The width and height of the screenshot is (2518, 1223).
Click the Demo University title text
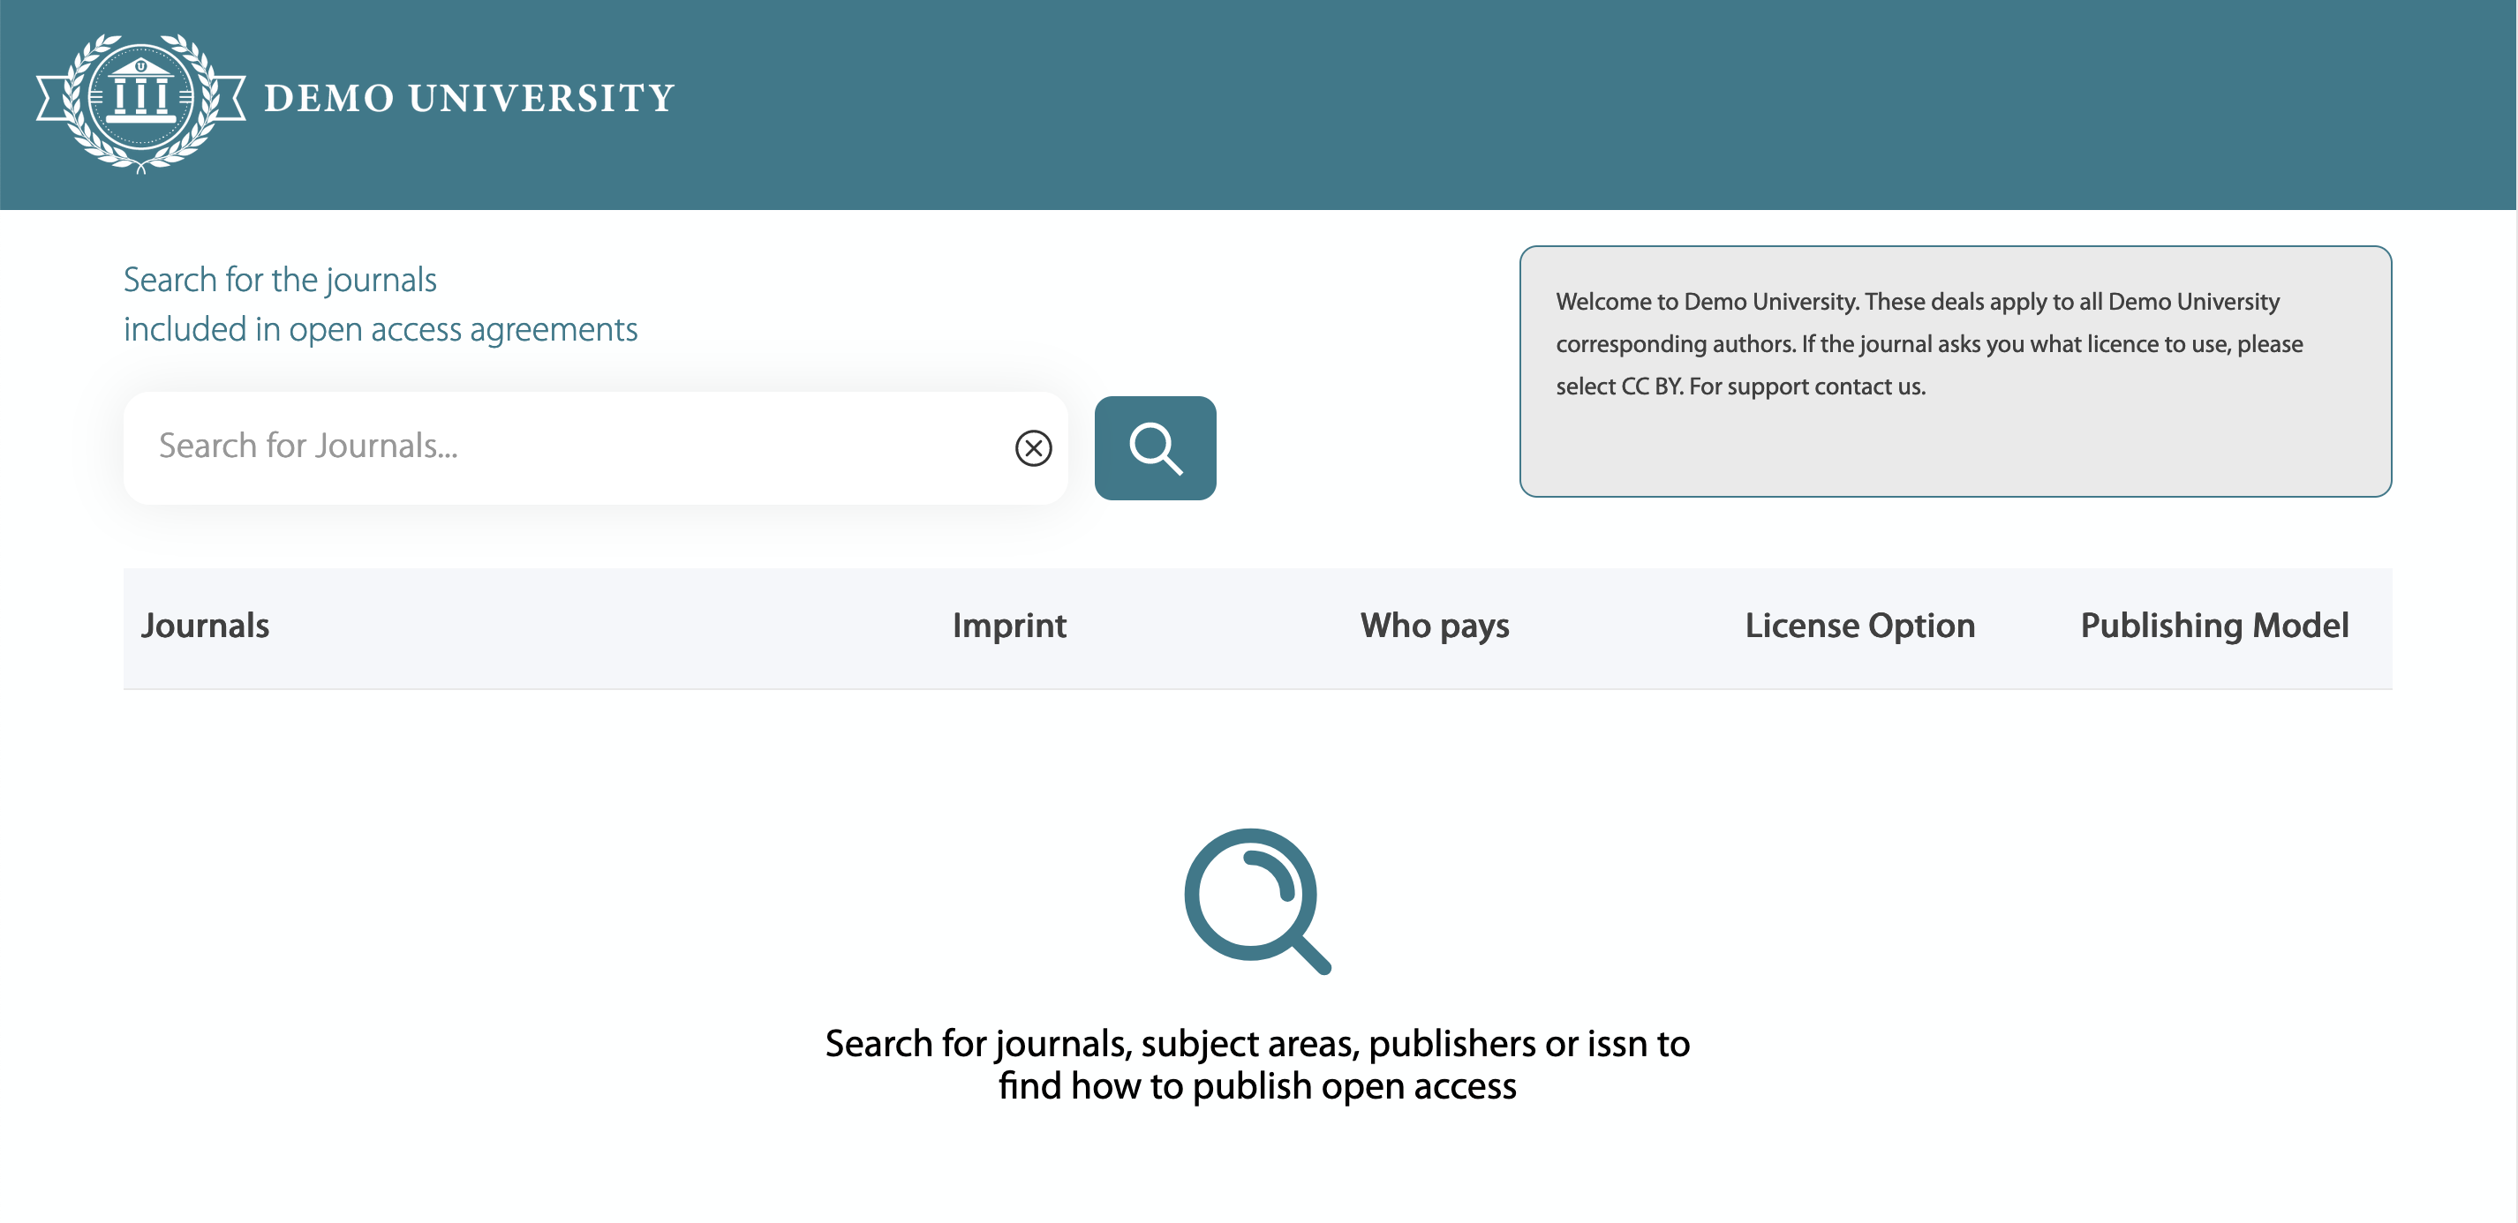coord(468,98)
